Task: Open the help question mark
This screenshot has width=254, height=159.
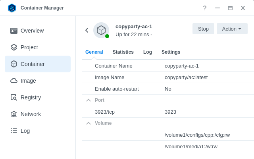Action: (205, 8)
